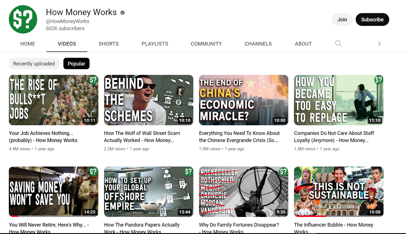Screen dimensions: 406x234
Task: Click the Why Do Family Fortunes Disappear title
Action: click(239, 225)
